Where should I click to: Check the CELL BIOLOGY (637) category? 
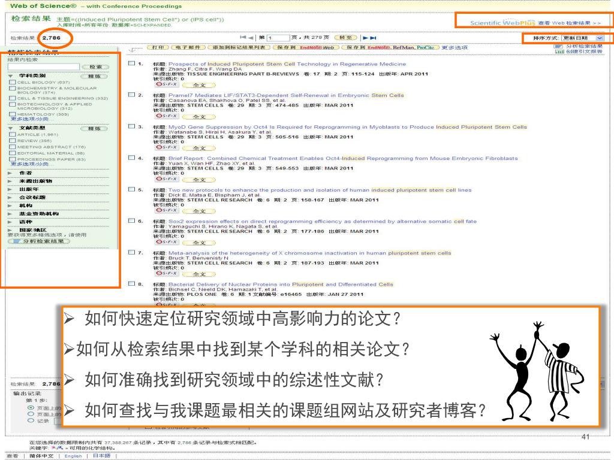point(13,82)
